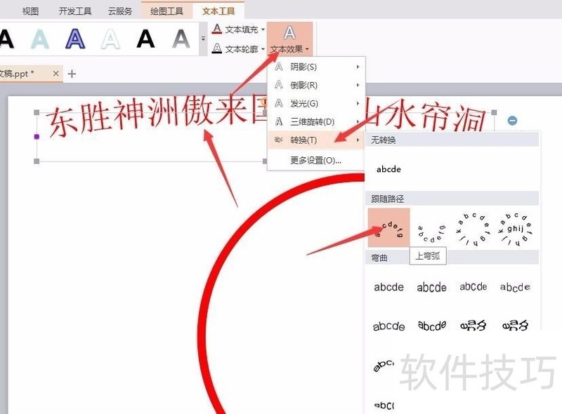Screen dimensions: 562x414
Task: Select the circle path text effect
Action: point(473,229)
